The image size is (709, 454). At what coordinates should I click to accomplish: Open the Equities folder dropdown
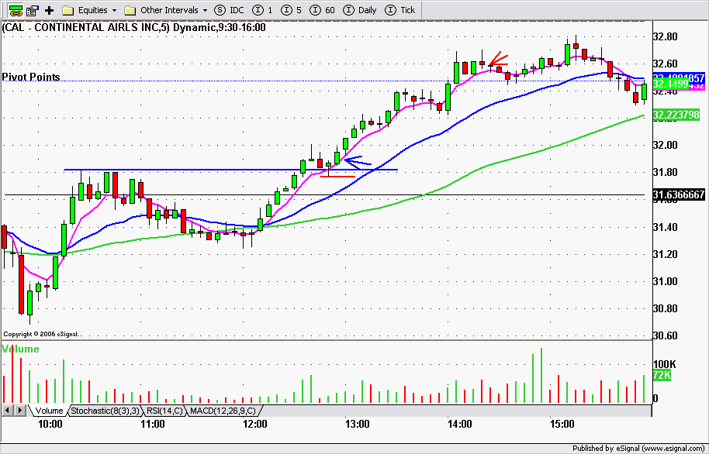point(89,10)
